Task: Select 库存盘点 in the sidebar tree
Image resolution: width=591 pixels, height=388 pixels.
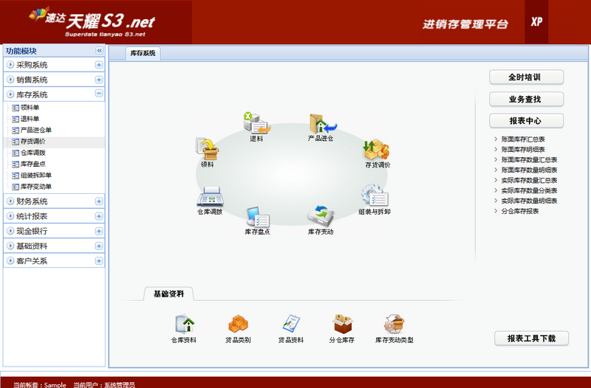Action: [x=33, y=164]
